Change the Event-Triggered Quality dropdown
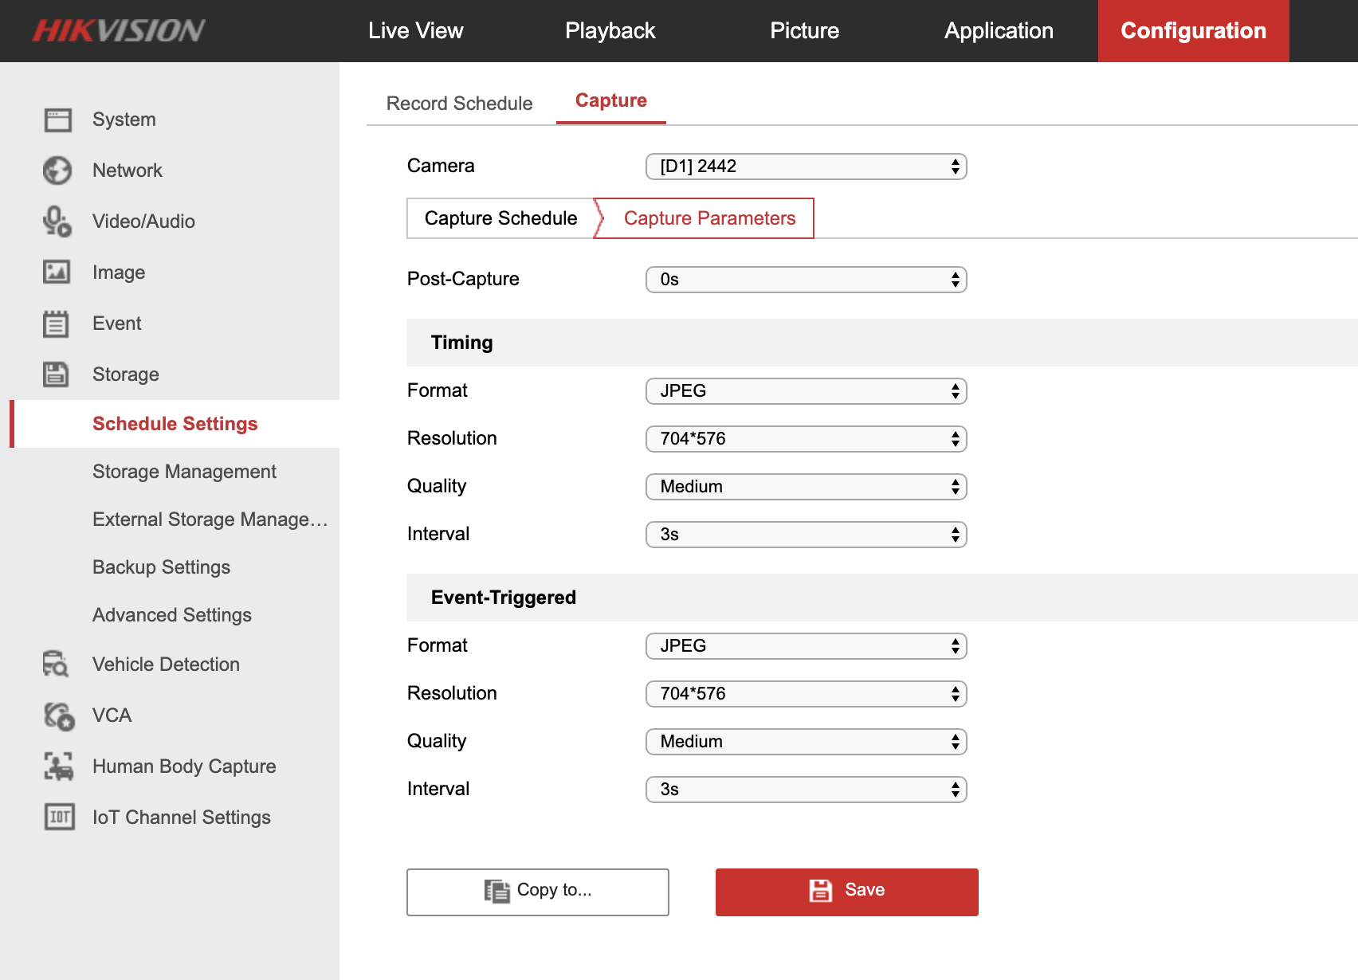 tap(806, 742)
